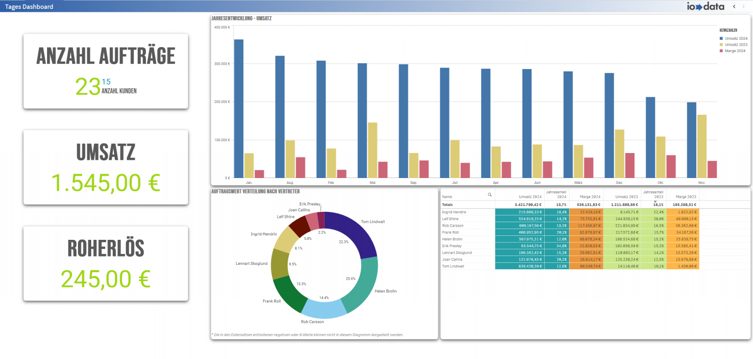
Task: Click the Jahresentwicklung - Umsatz chart title
Action: pos(242,18)
